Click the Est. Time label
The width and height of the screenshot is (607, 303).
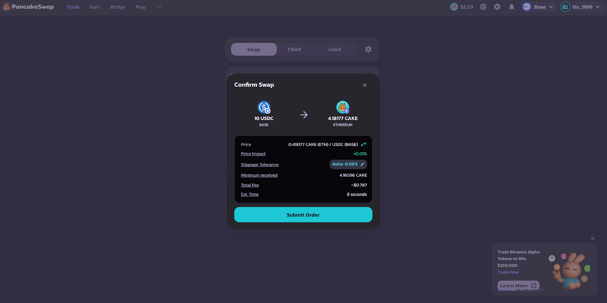[250, 195]
